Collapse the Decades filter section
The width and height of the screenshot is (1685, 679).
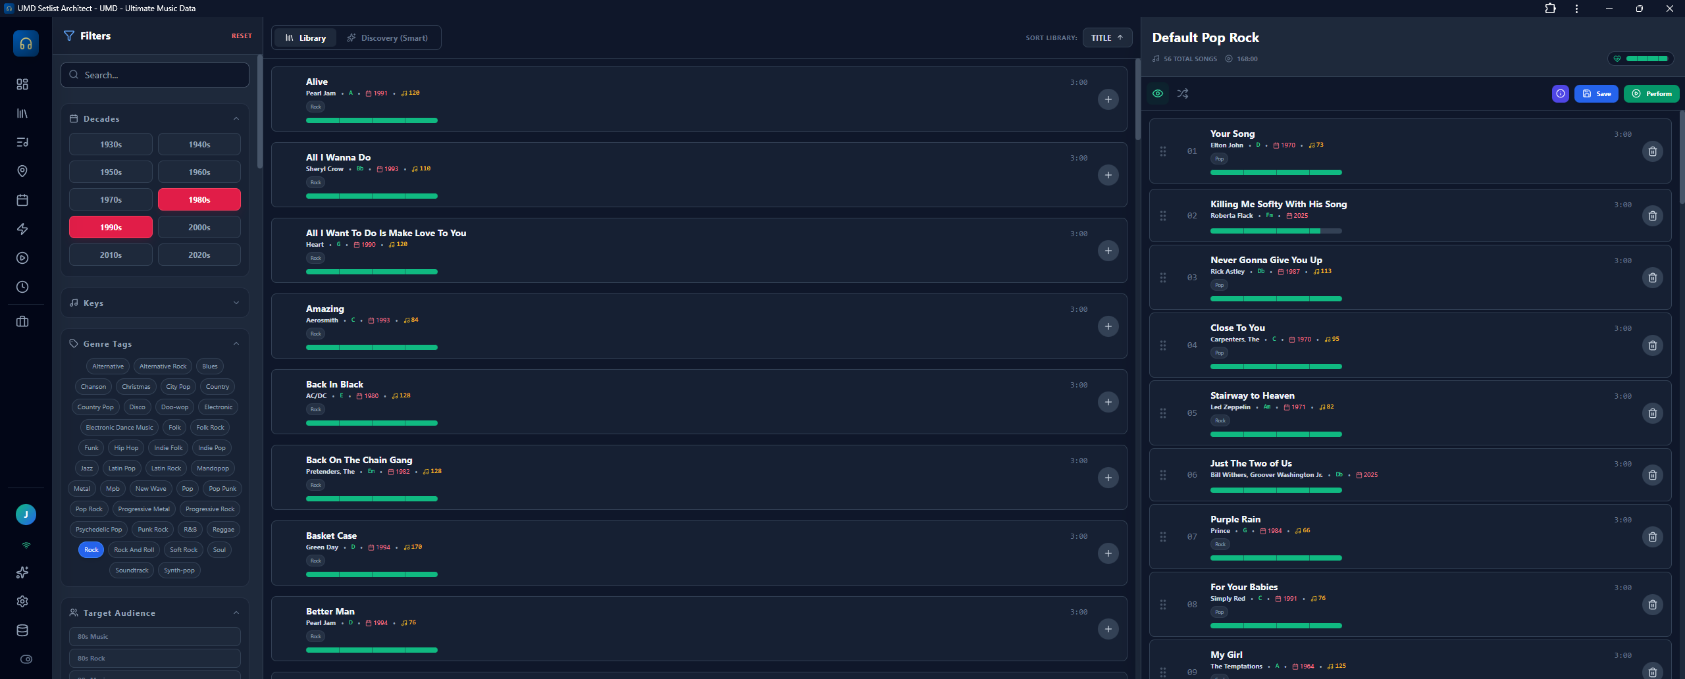point(236,118)
